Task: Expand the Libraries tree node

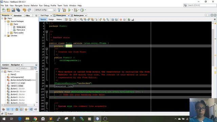Action: coord(5,36)
